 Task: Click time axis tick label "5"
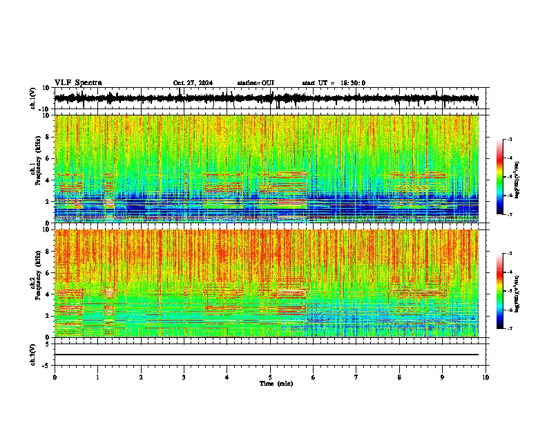pyautogui.click(x=270, y=377)
